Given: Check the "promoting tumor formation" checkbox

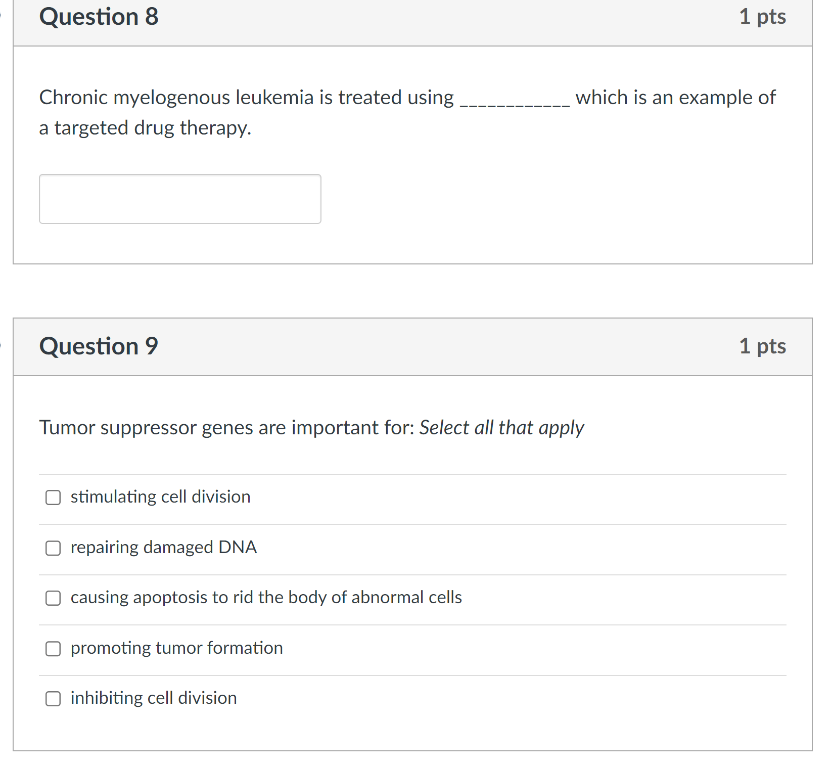Looking at the screenshot, I should pyautogui.click(x=53, y=649).
